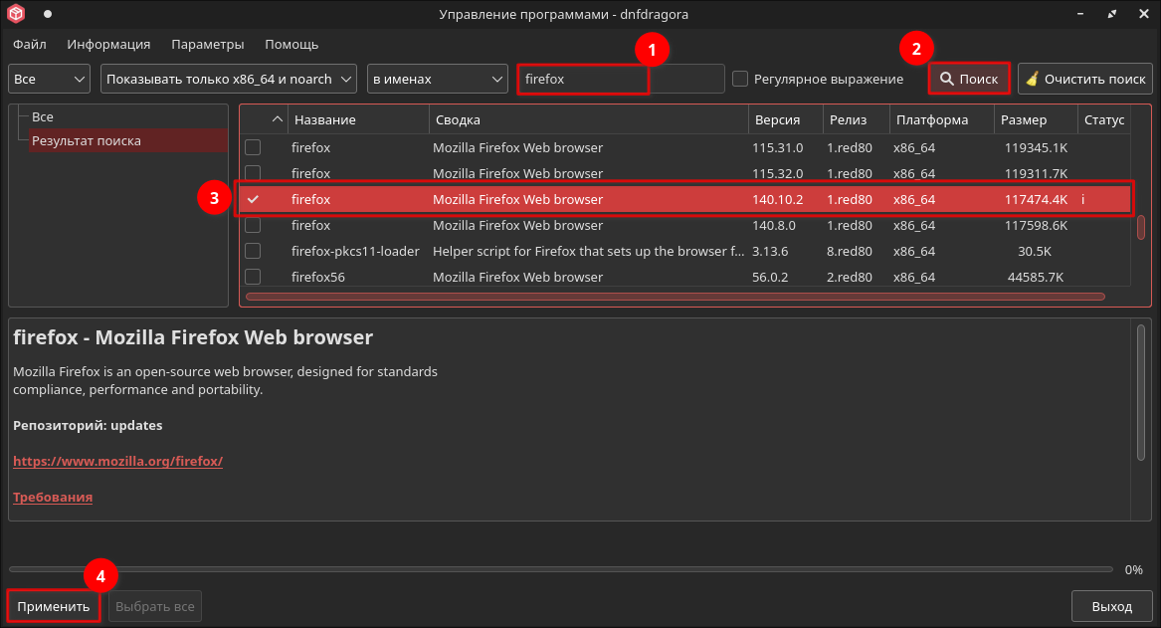
Task: Maximize the dnfdragora window
Action: [x=1112, y=13]
